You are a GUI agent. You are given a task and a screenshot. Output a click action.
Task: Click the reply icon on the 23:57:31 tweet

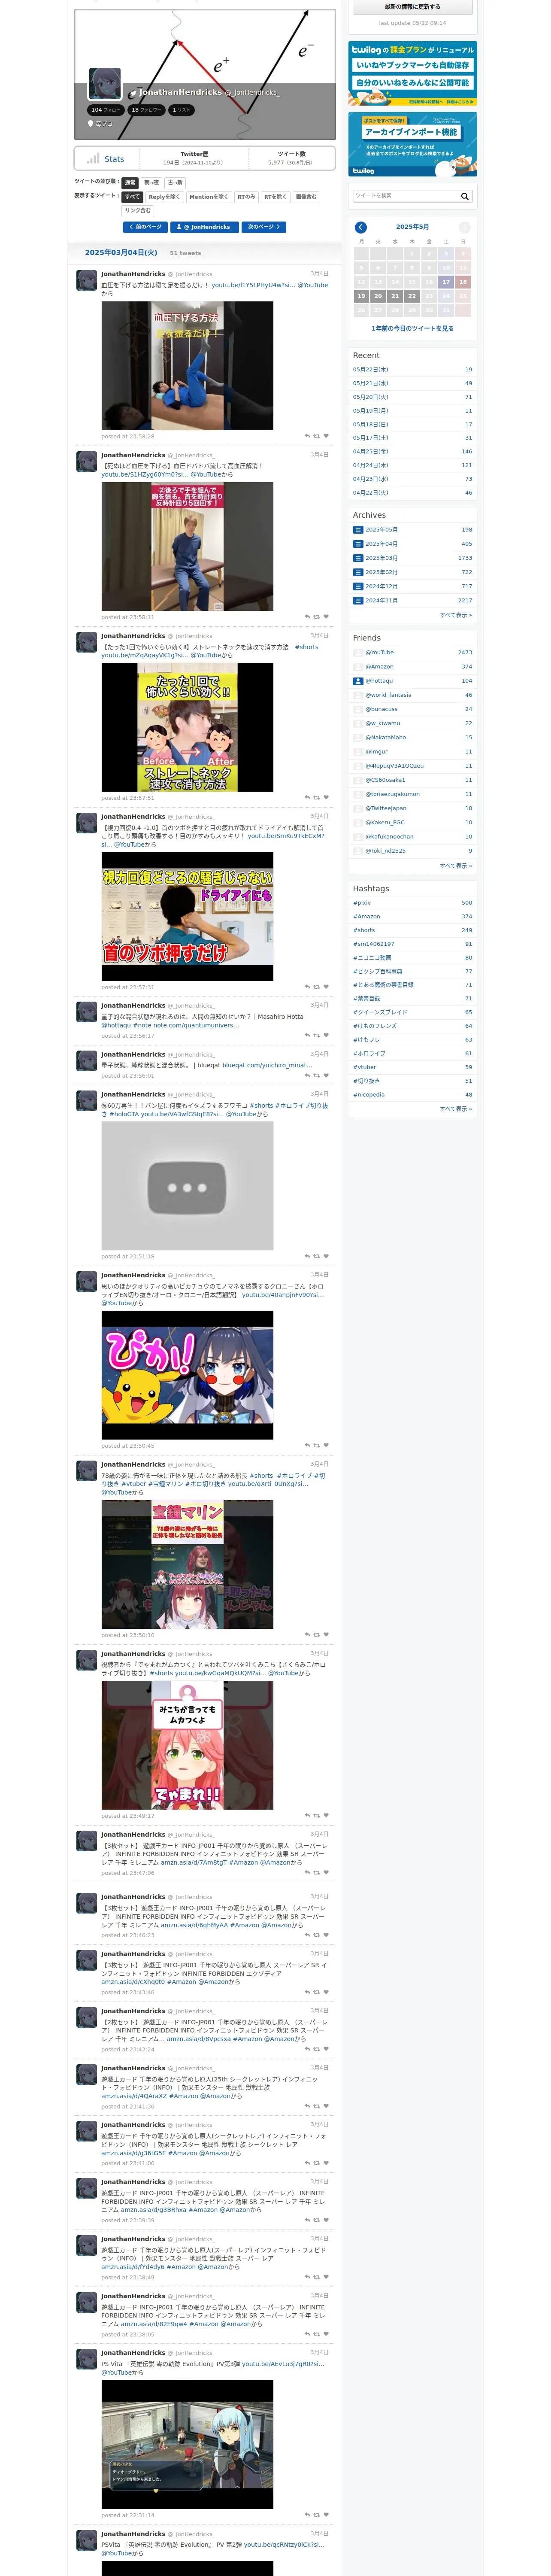pos(307,987)
